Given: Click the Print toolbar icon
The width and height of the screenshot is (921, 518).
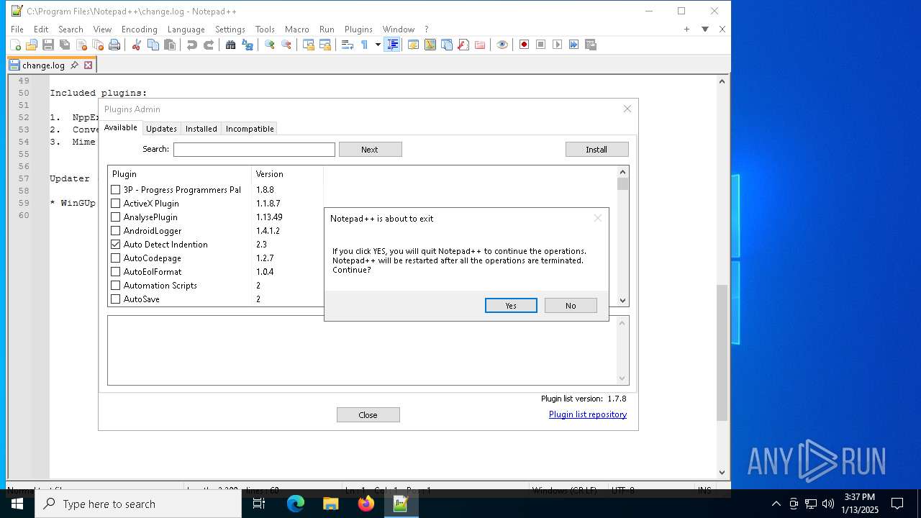Looking at the screenshot, I should (114, 45).
